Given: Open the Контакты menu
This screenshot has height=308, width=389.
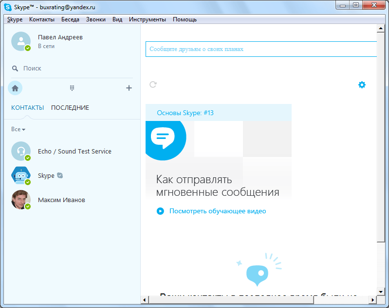Looking at the screenshot, I should coord(42,19).
